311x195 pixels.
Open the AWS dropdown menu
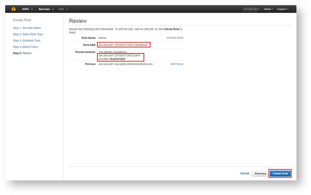tap(27, 9)
